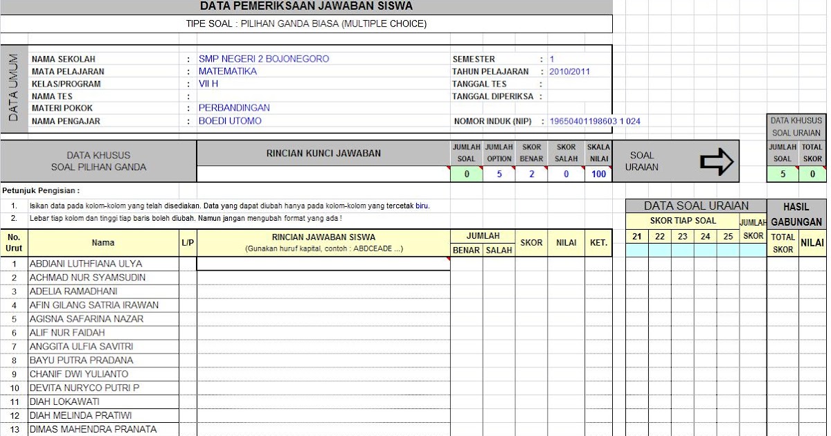Viewport: 831px width, 436px height.
Task: Click the DATA SOAL URAIAN header
Action: pyautogui.click(x=696, y=206)
